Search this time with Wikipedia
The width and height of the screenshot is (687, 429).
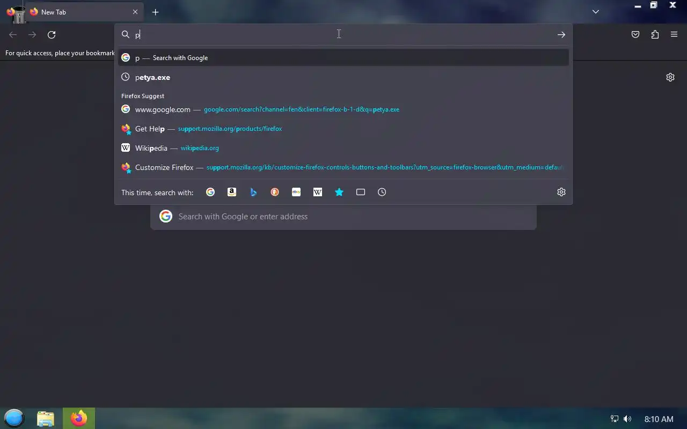318,192
